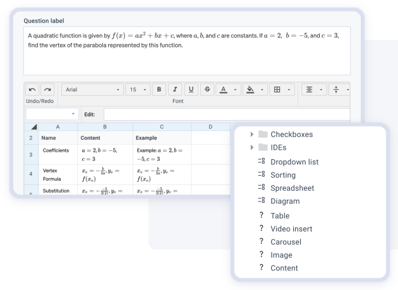Choose Video insert from the list
Screen dimensions: 398x290
pos(291,229)
